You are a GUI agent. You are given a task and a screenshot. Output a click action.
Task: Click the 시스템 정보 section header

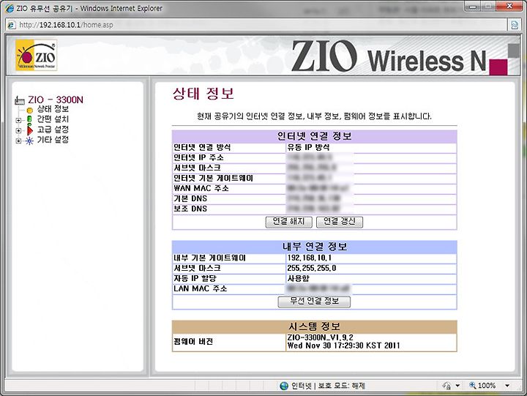coord(314,326)
